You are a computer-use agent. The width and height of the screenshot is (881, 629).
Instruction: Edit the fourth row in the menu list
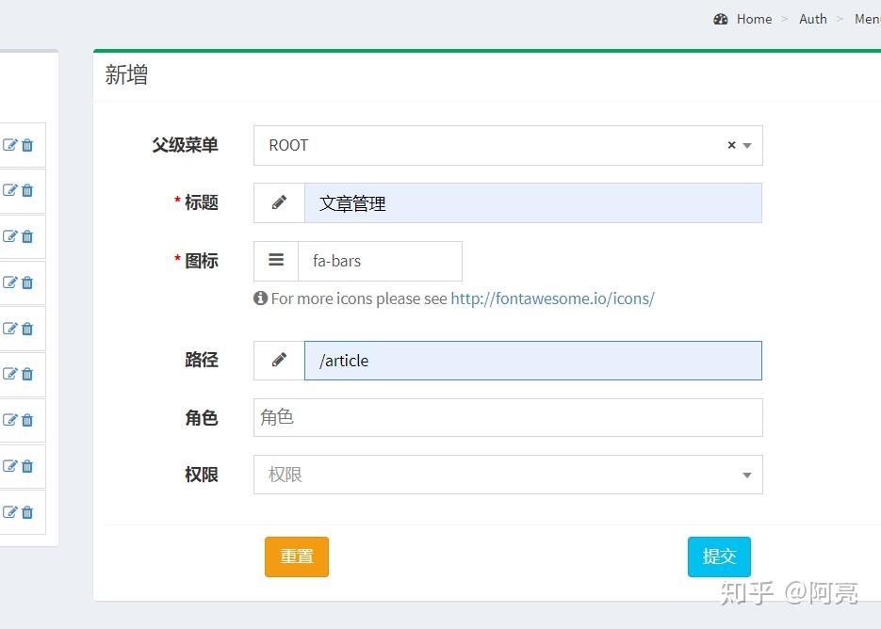click(10, 282)
